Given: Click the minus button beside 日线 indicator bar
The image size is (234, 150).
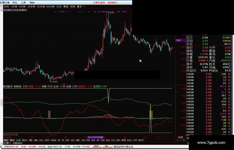Looking at the screenshot, I should pos(180,140).
